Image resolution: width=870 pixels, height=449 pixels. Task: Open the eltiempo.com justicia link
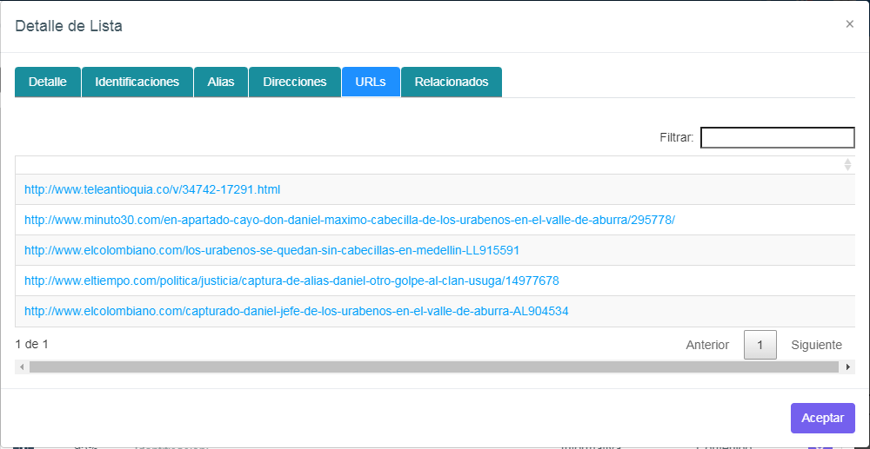tap(291, 281)
